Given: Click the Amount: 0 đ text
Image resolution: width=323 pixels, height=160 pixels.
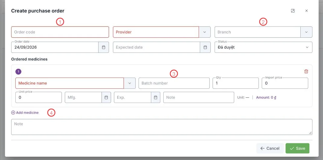Looking at the screenshot, I should pos(266,98).
